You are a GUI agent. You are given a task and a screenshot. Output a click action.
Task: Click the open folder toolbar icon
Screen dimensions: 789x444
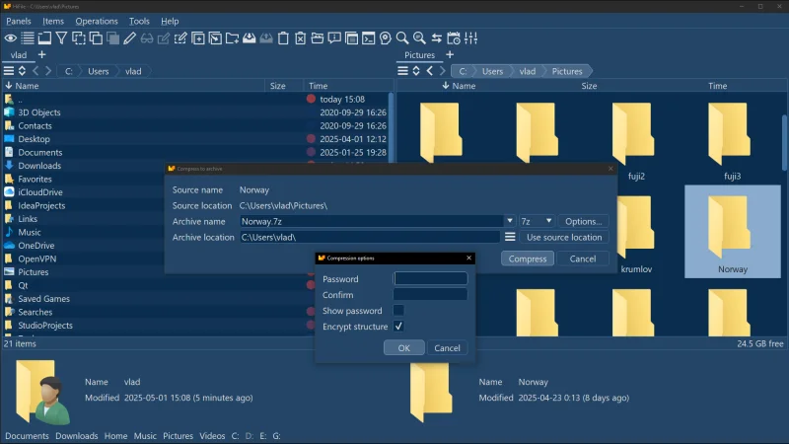(x=318, y=38)
